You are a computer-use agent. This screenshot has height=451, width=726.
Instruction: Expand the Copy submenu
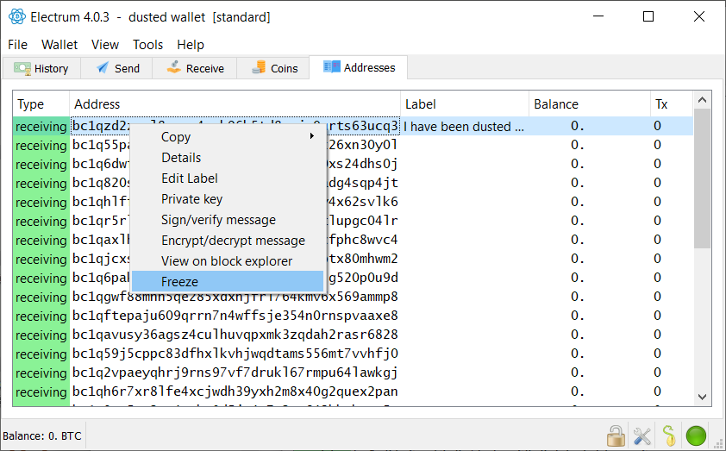point(228,136)
